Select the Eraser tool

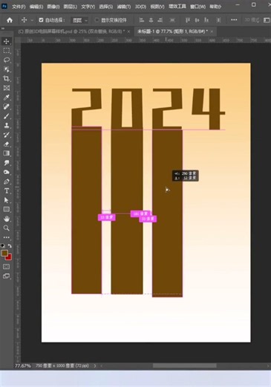(7, 144)
